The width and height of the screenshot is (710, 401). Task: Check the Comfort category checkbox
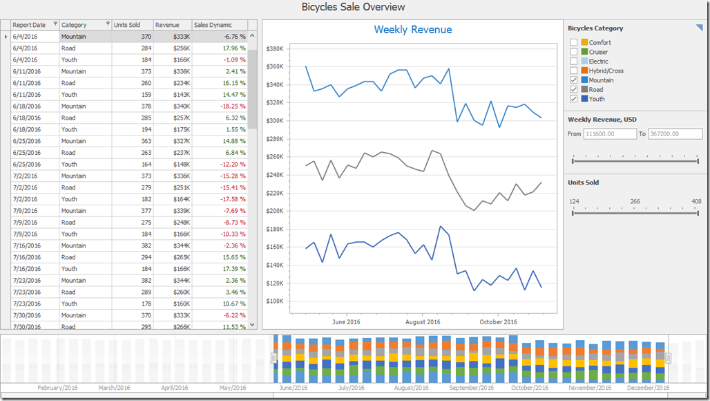pyautogui.click(x=574, y=42)
